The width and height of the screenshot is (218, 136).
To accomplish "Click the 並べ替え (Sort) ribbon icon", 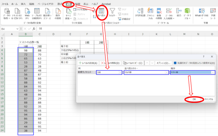I will coord(101,13).
